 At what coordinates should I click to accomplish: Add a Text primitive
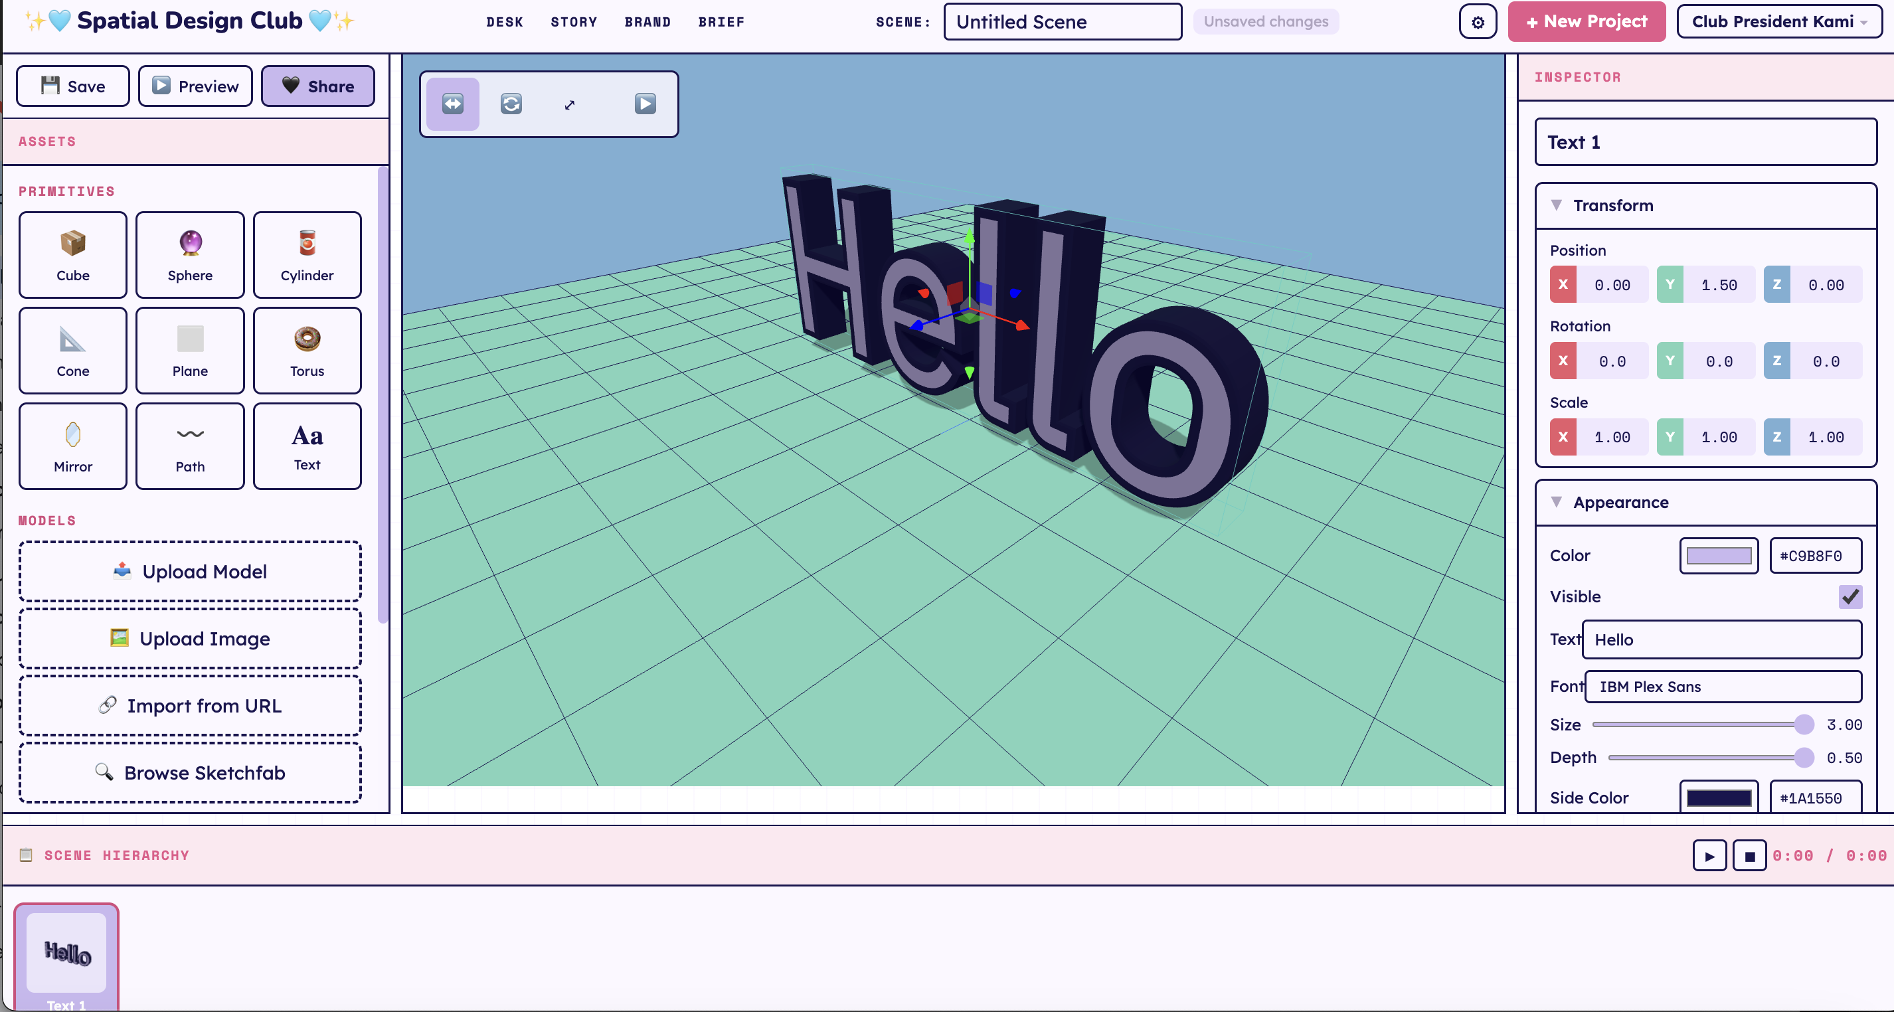click(x=307, y=446)
